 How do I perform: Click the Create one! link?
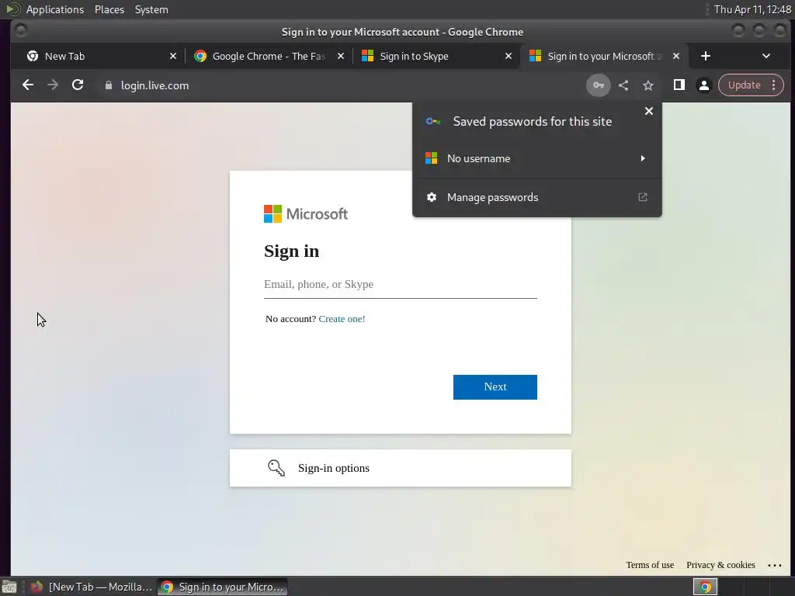pos(342,319)
